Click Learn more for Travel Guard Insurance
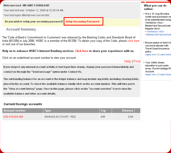This screenshot has width=171, height=153. [165, 55]
